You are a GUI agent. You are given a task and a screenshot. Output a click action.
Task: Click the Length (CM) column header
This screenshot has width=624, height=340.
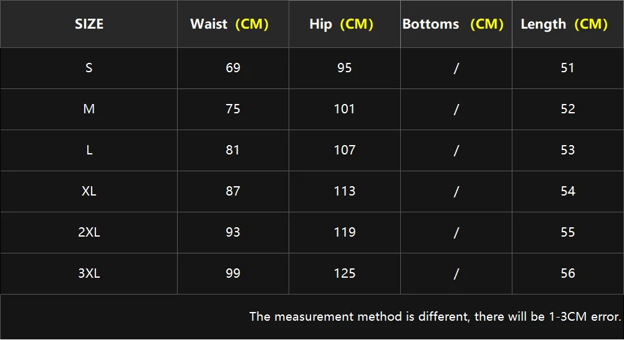click(x=564, y=24)
